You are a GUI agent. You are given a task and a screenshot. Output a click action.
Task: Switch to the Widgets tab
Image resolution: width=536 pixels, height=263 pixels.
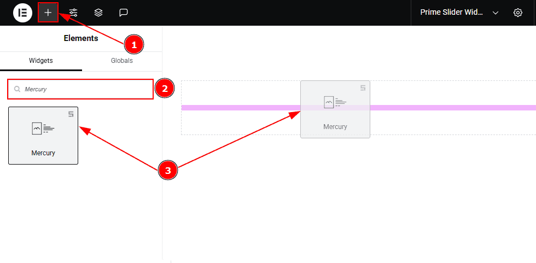(x=41, y=61)
